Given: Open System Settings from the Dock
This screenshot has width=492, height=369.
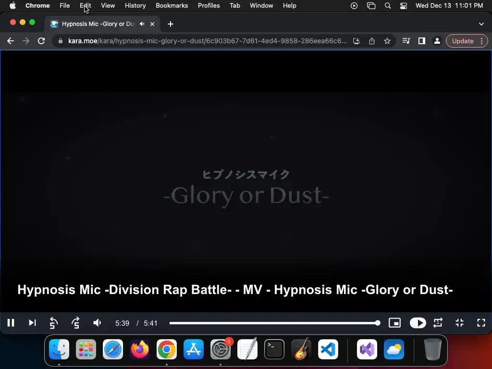Looking at the screenshot, I should click(x=221, y=349).
